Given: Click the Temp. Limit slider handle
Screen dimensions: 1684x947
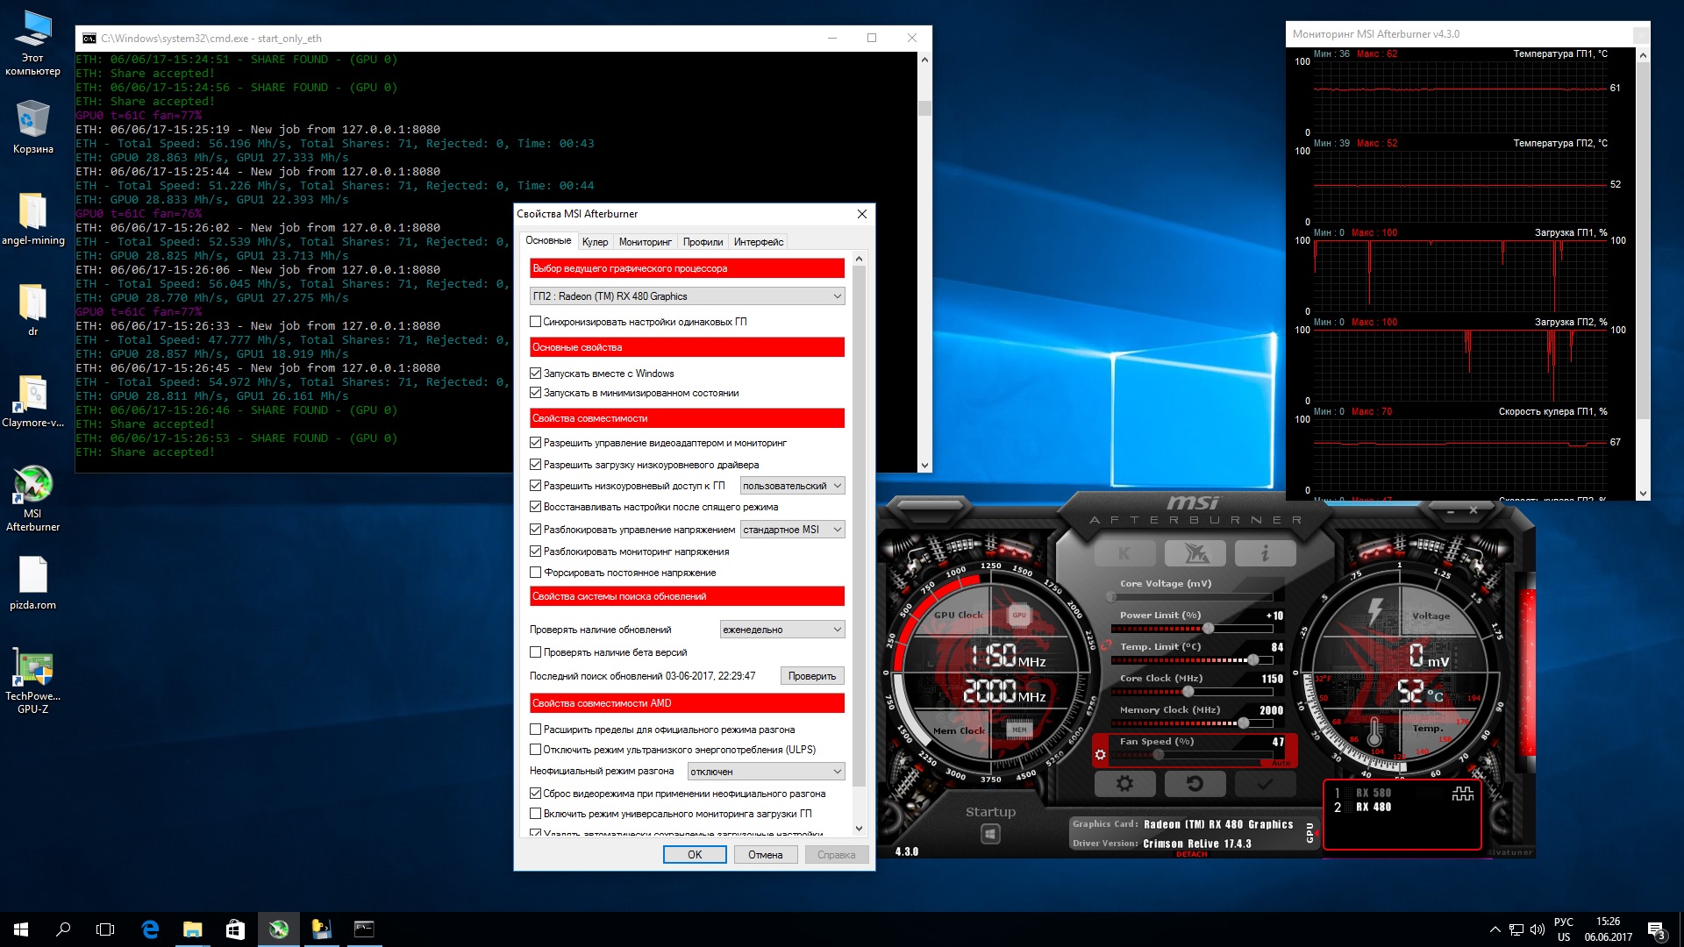Looking at the screenshot, I should tap(1252, 660).
